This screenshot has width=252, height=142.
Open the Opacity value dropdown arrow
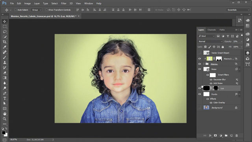tap(241, 41)
